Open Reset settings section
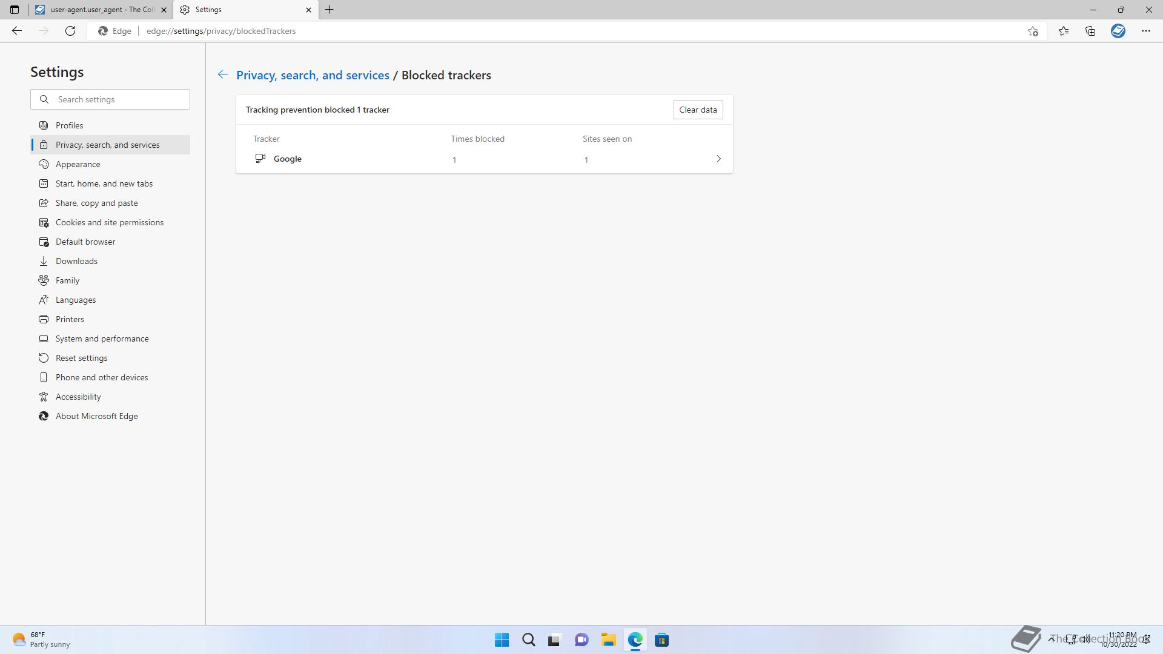This screenshot has height=654, width=1163. [x=110, y=358]
